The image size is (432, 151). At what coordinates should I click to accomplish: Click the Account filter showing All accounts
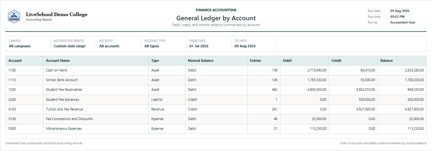pyautogui.click(x=118, y=44)
